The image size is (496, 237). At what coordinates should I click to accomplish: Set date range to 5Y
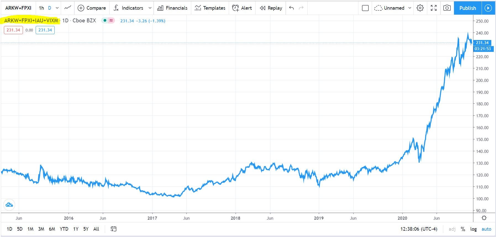pos(86,229)
